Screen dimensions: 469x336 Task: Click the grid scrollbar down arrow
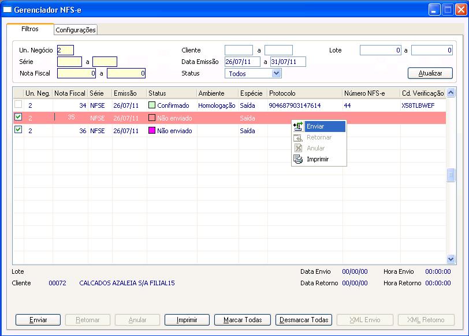[x=451, y=259]
